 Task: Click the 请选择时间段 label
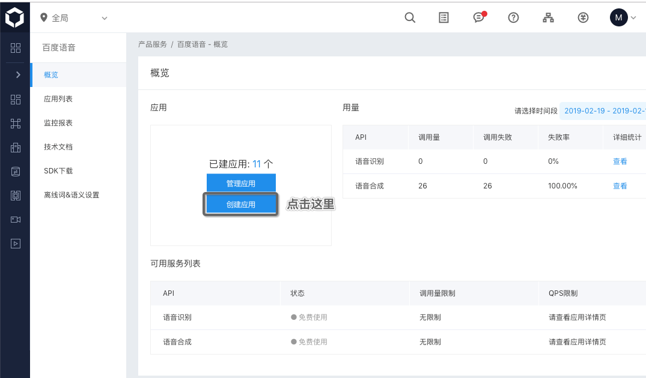[535, 111]
